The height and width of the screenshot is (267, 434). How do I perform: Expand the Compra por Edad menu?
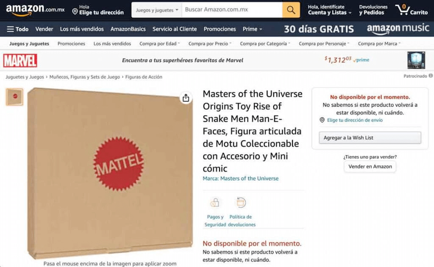pyautogui.click(x=159, y=44)
